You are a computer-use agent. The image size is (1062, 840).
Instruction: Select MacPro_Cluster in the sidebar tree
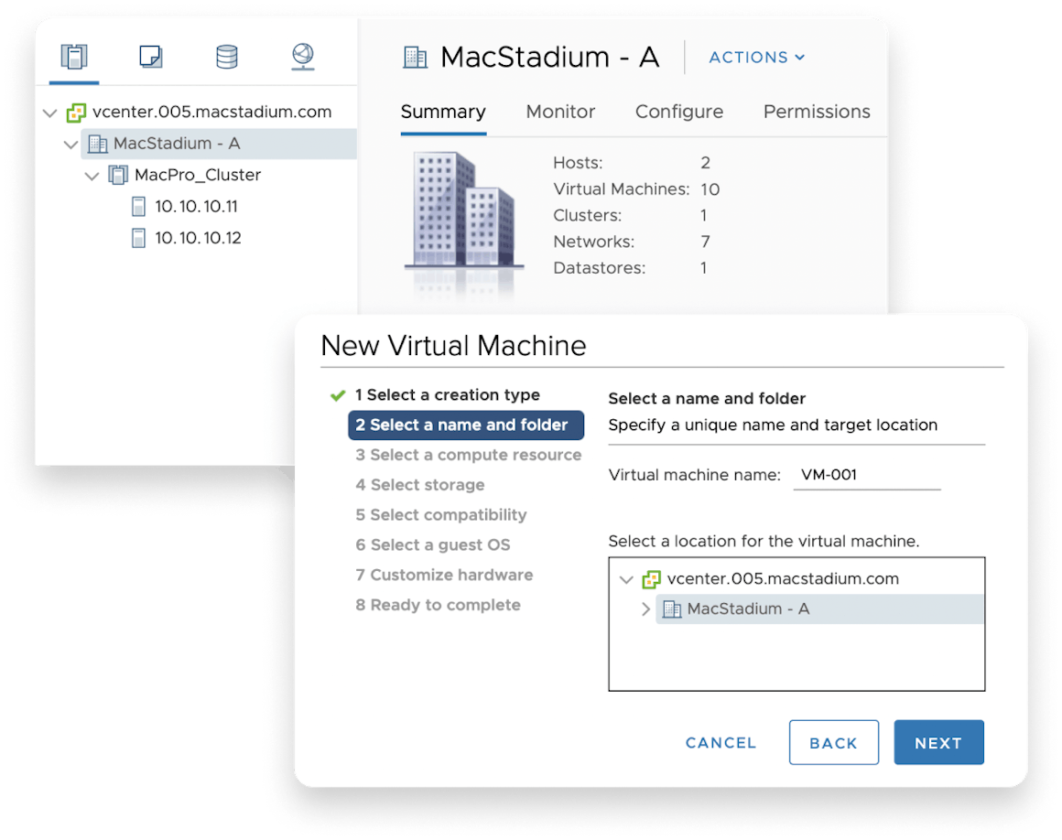point(198,175)
